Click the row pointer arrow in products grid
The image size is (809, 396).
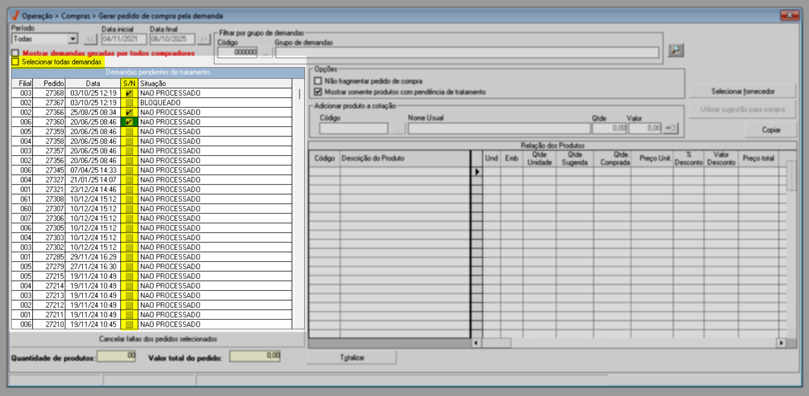(477, 172)
